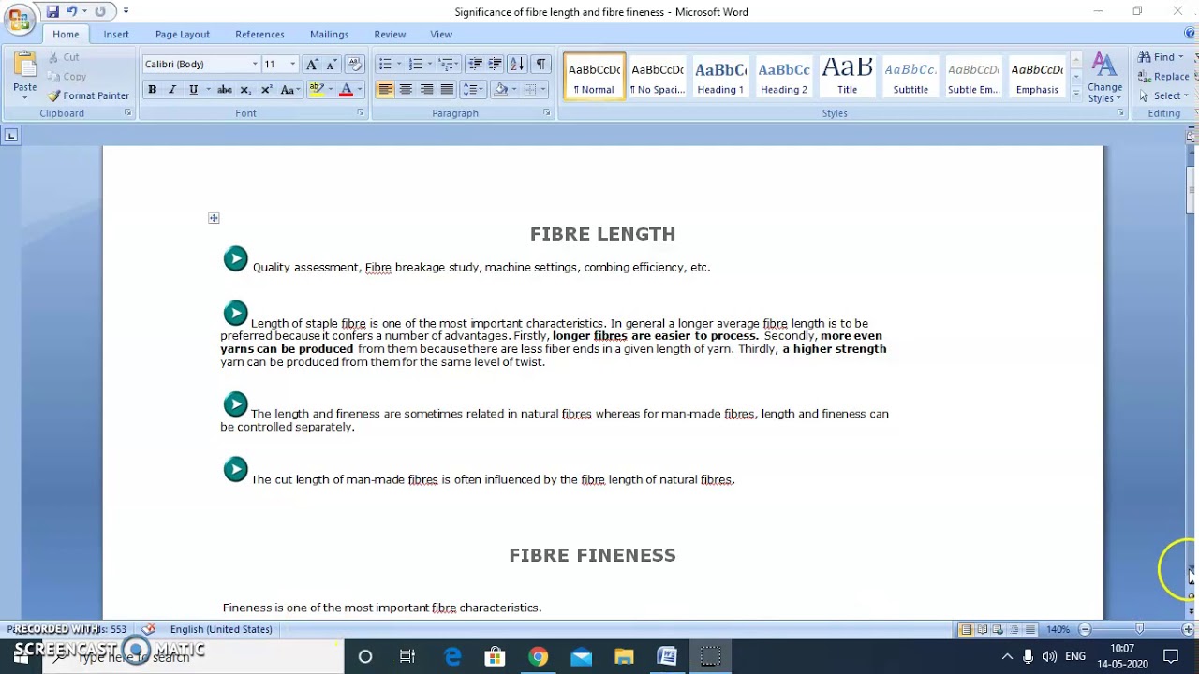Open Change Case options
The height and width of the screenshot is (674, 1199).
(x=289, y=90)
